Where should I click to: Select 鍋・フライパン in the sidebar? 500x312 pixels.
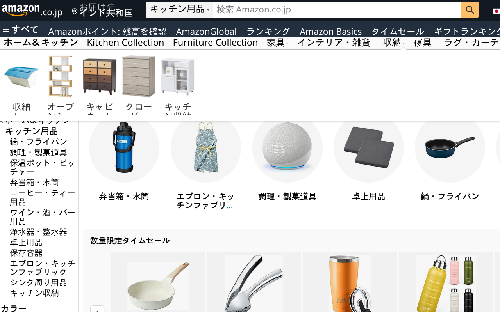coord(39,142)
